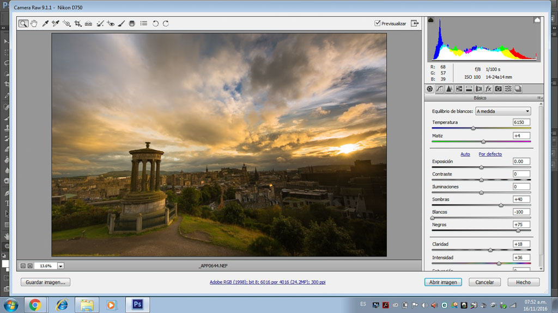The height and width of the screenshot is (313, 558).
Task: Toggle shadow clipping warning in histogram
Action: [430, 20]
